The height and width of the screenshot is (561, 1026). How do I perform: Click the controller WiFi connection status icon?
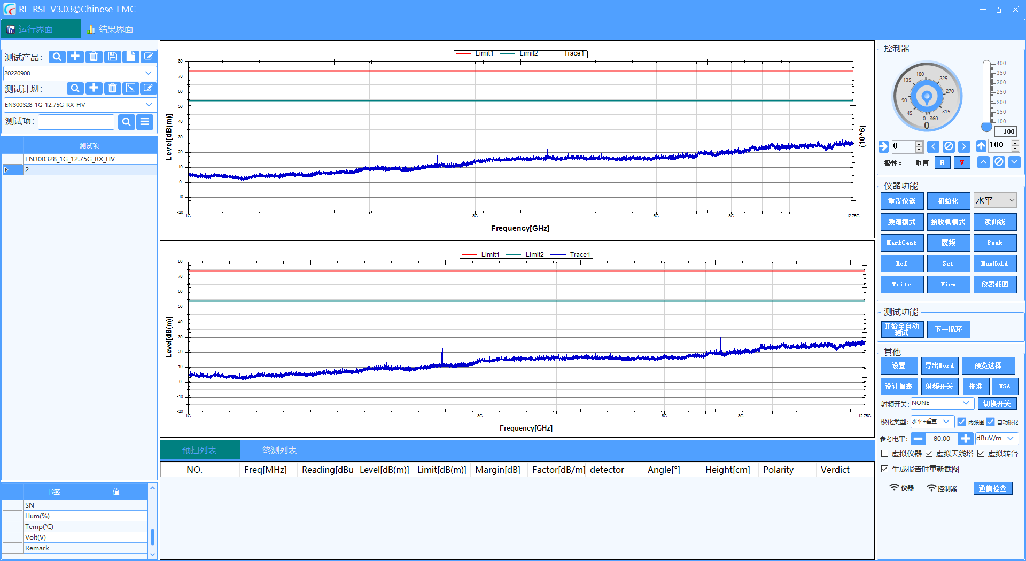(x=931, y=487)
